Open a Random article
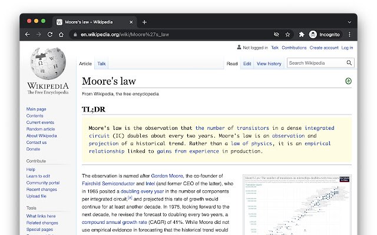 click(41, 129)
